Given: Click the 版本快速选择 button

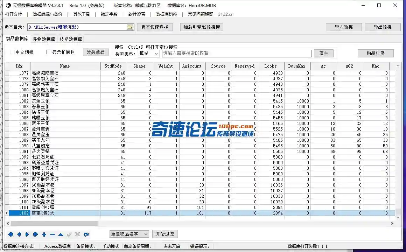Looking at the screenshot, I should [x=155, y=27].
